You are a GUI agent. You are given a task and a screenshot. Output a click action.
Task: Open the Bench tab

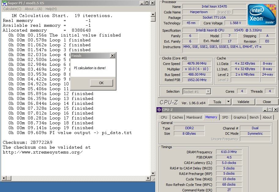(254, 117)
